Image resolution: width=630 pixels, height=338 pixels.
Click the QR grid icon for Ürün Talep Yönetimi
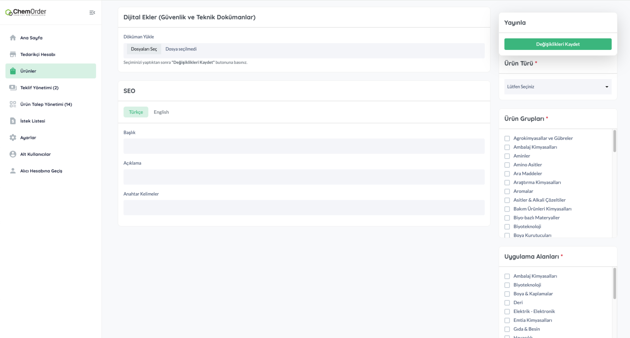[x=13, y=104]
